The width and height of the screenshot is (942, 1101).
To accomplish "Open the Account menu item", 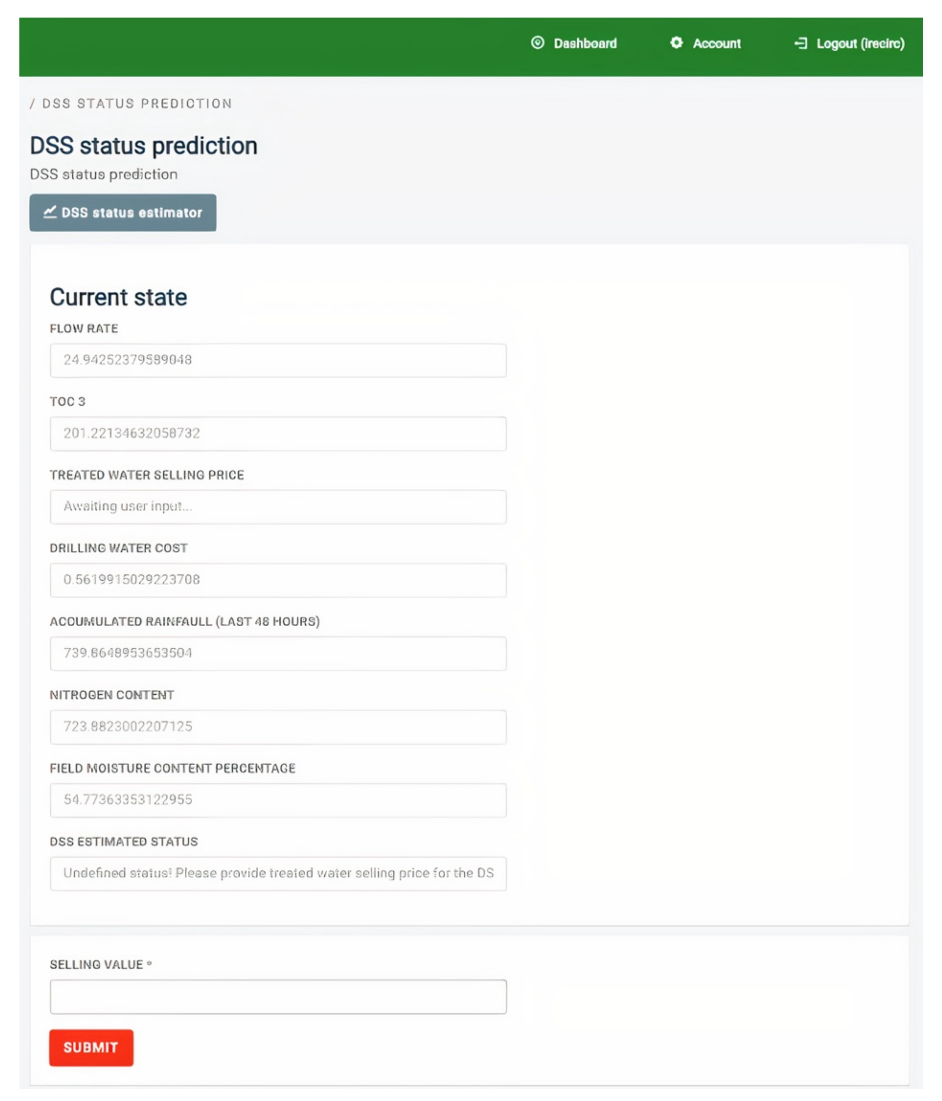I will click(x=716, y=44).
